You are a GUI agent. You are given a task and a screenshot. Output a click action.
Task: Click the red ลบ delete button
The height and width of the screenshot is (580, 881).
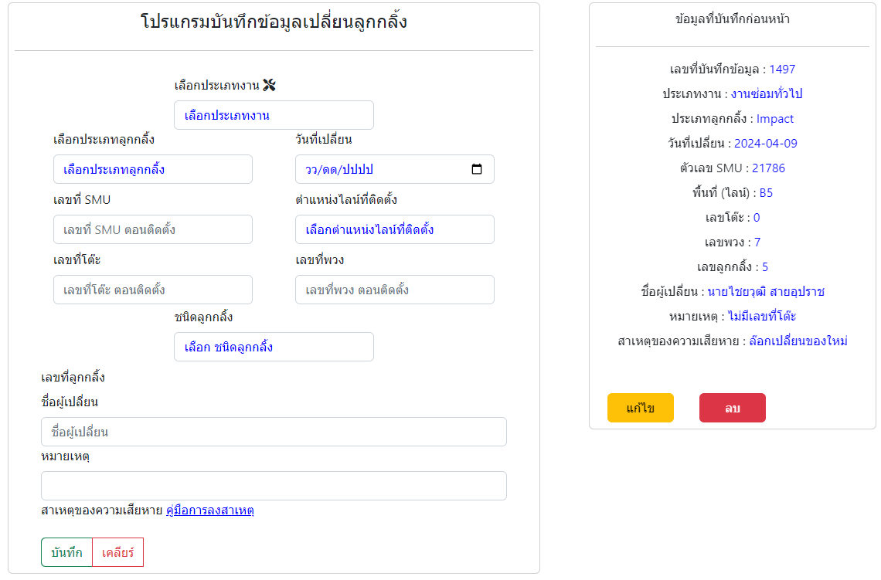[x=732, y=408]
